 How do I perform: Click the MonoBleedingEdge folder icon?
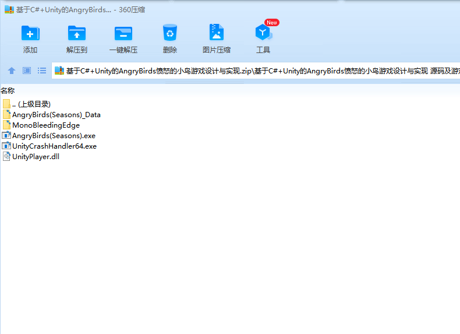pos(6,125)
